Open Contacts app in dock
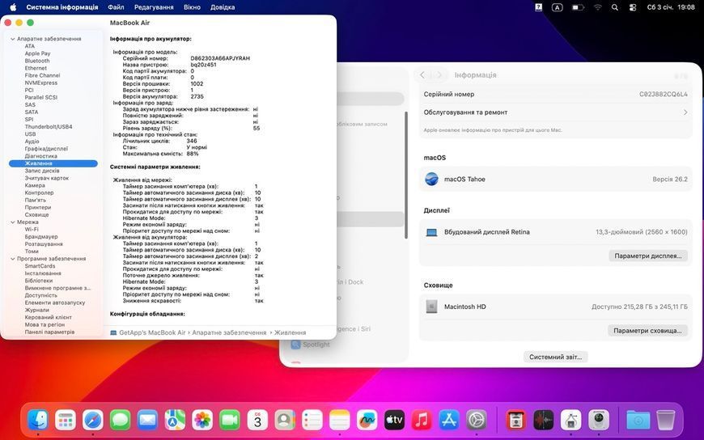This screenshot has width=704, height=440. [285, 421]
